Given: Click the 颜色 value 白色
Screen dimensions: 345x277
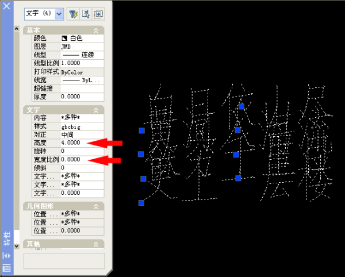Looking at the screenshot, I should (82, 39).
